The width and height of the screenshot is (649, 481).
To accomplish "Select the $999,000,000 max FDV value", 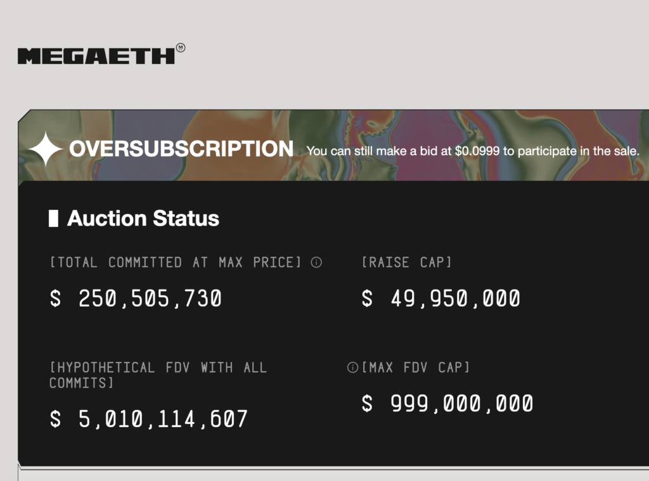I will 447,404.
